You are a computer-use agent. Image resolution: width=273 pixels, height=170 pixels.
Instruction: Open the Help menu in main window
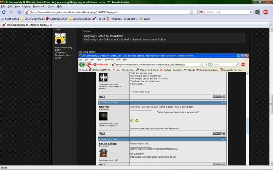pos(59,6)
